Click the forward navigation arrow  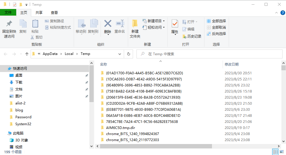click(x=14, y=54)
